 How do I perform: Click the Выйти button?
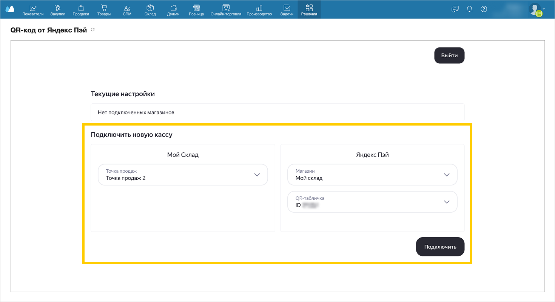[x=449, y=55]
